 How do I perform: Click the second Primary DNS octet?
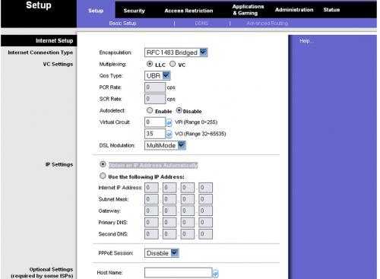[169, 223]
